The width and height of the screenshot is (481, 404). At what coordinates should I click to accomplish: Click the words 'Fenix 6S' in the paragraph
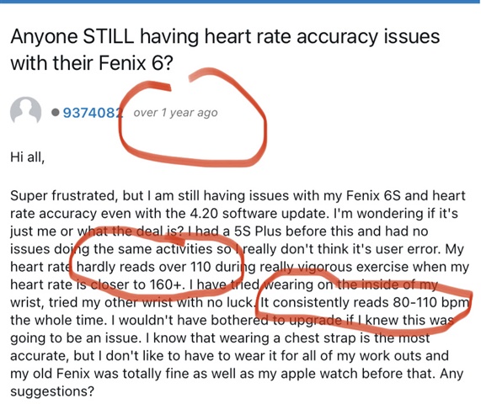click(374, 195)
